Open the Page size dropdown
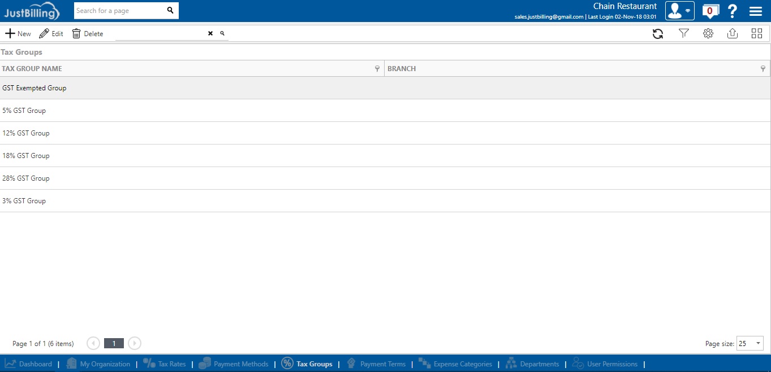This screenshot has width=771, height=372. (x=750, y=343)
